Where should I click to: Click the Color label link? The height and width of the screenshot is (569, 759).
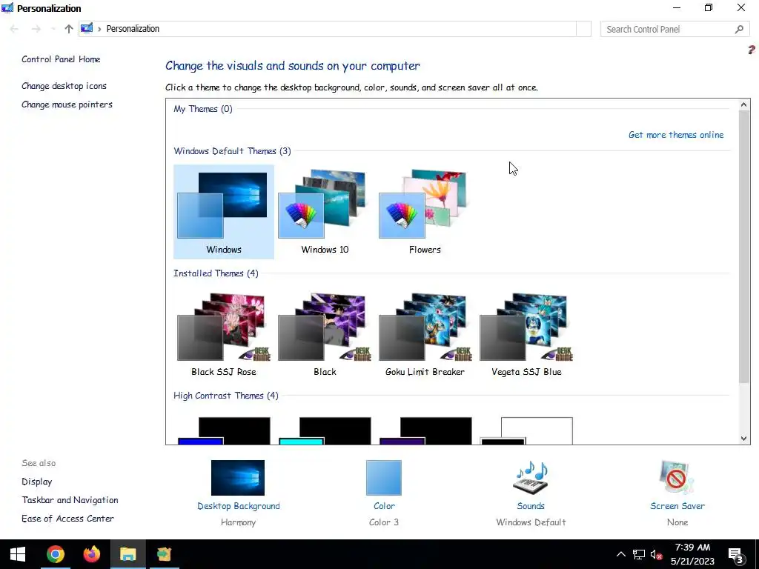pyautogui.click(x=384, y=505)
